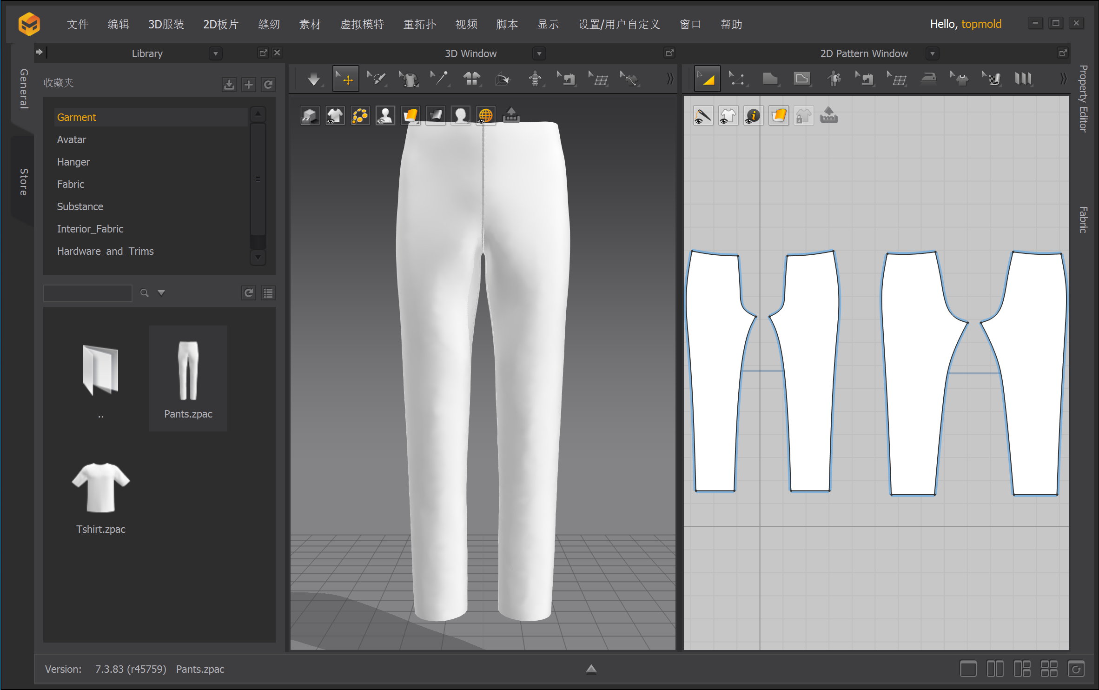Click the person-with-pattern-pieces icon in 2D toolbar

coord(834,79)
